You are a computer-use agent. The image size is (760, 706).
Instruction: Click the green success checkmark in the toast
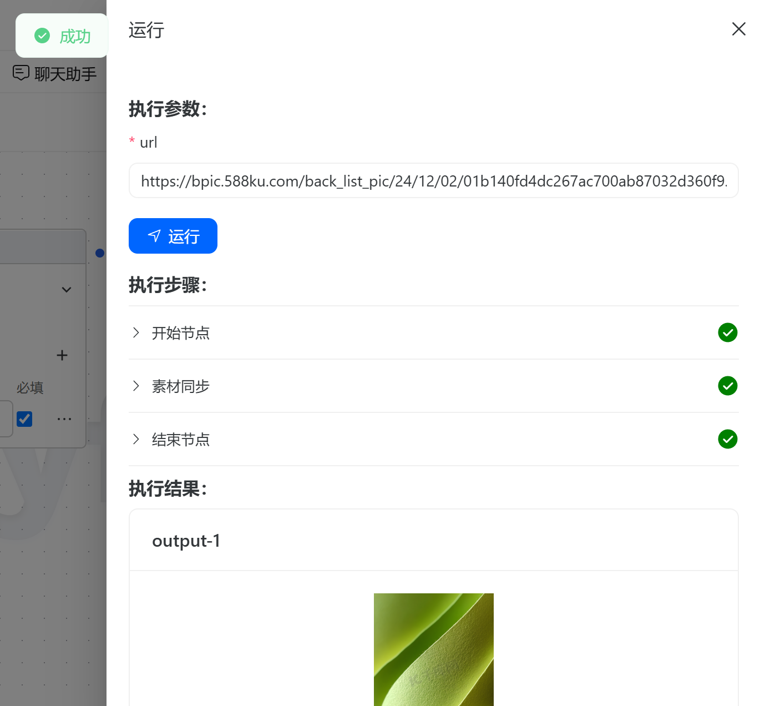coord(42,36)
